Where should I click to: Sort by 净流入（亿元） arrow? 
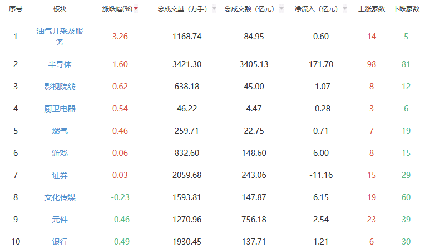pyautogui.click(x=345, y=9)
